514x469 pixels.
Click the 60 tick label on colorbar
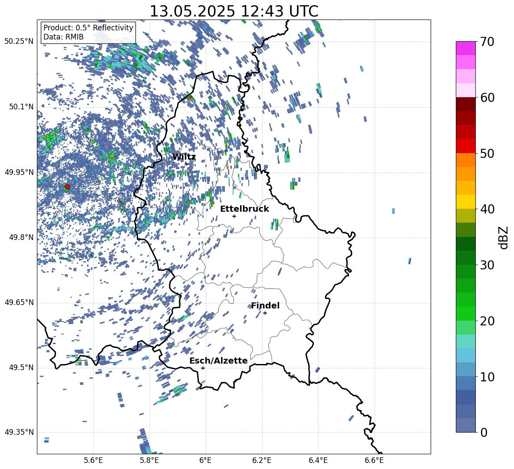pyautogui.click(x=487, y=98)
